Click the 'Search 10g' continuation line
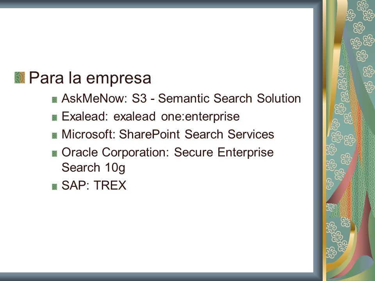Screen dimensions: 375x281 [93, 167]
